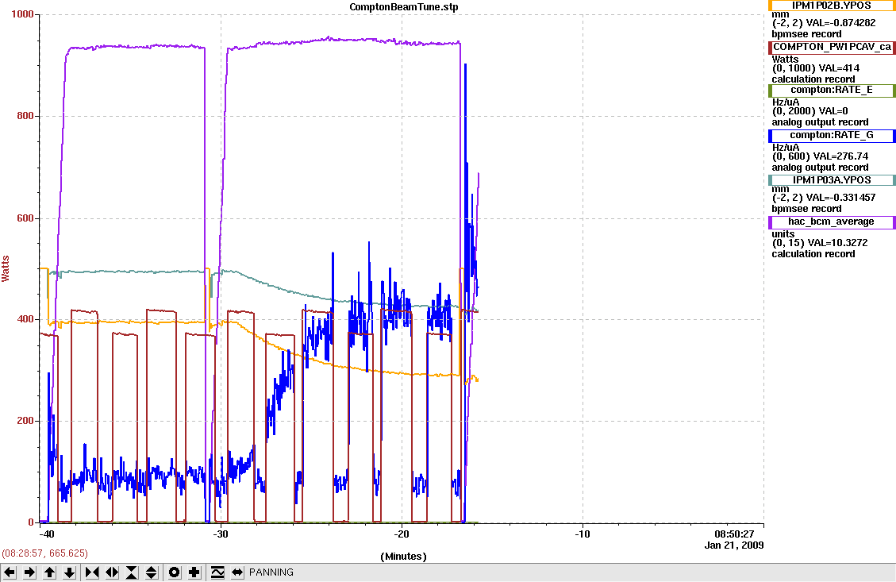Screen dimensions: 896x582
Task: Click the waveform refresh graph icon
Action: pos(217,572)
